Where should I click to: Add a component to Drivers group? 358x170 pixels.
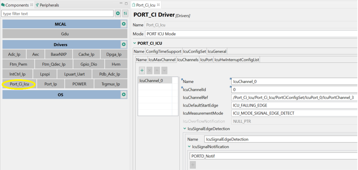[124, 44]
